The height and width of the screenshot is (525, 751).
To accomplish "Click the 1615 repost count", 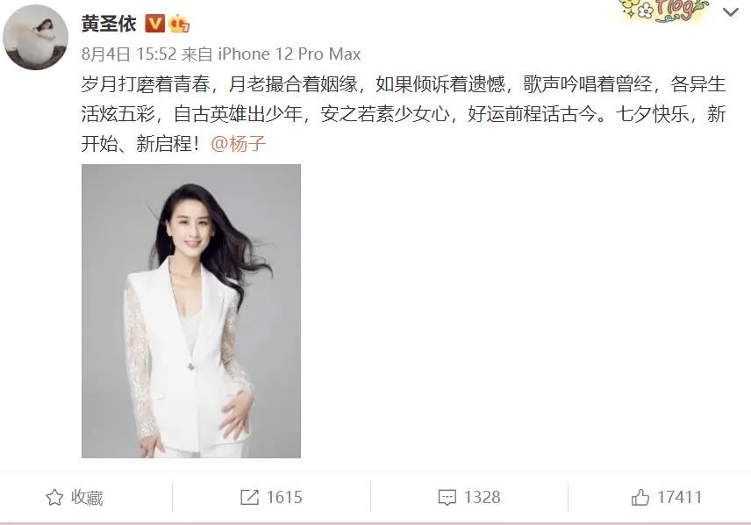I will pos(284,497).
